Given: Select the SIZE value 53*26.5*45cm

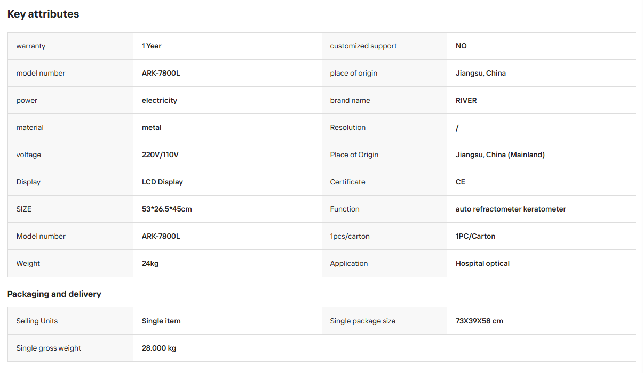Looking at the screenshot, I should coord(167,209).
